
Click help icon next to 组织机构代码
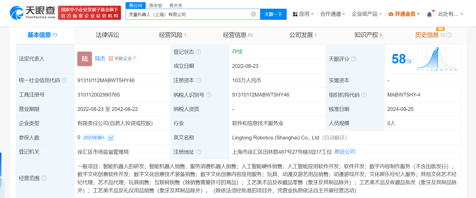coord(364,95)
